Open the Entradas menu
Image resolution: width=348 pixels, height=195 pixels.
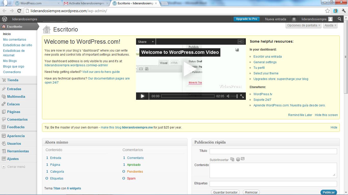14,89
